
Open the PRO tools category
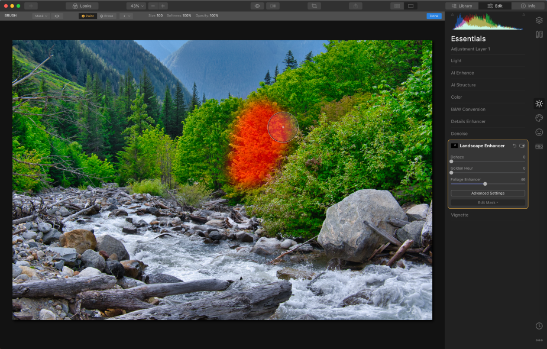click(539, 146)
